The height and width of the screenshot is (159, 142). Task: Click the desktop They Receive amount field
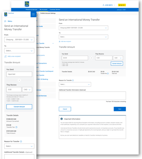coord(104,58)
